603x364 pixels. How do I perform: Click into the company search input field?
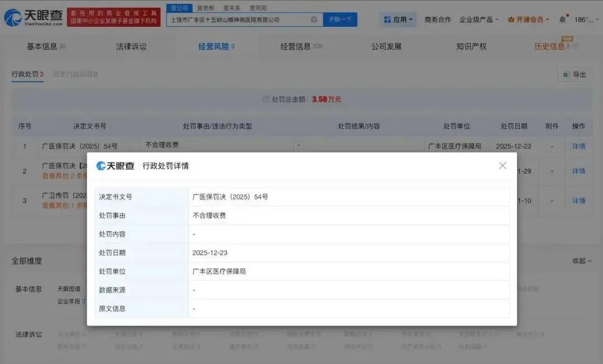[x=238, y=19]
